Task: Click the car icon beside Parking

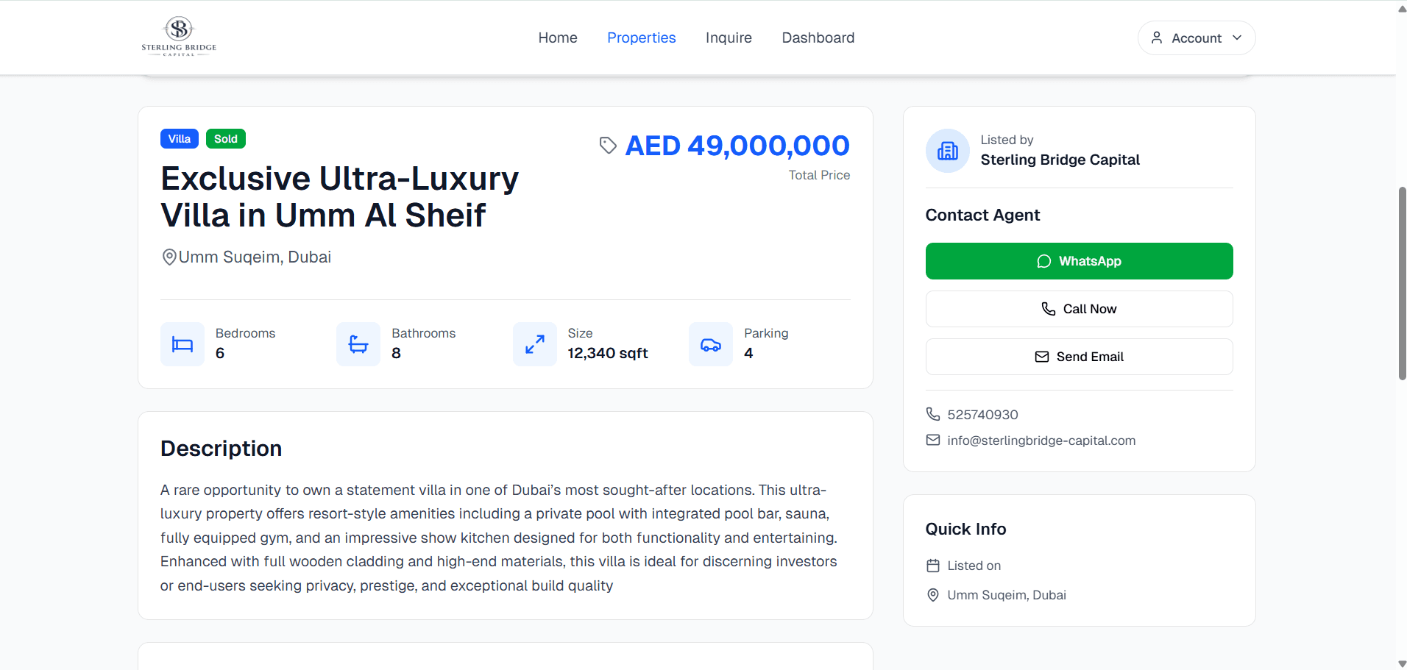Action: (x=710, y=344)
